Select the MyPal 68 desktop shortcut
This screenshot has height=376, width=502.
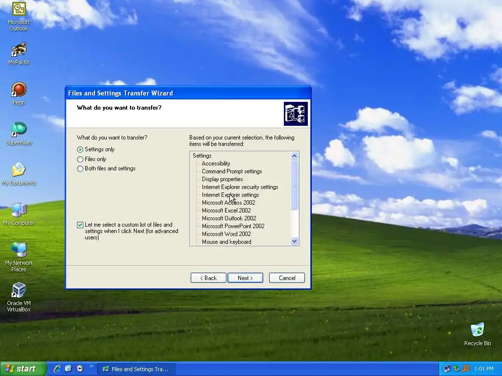pos(19,53)
